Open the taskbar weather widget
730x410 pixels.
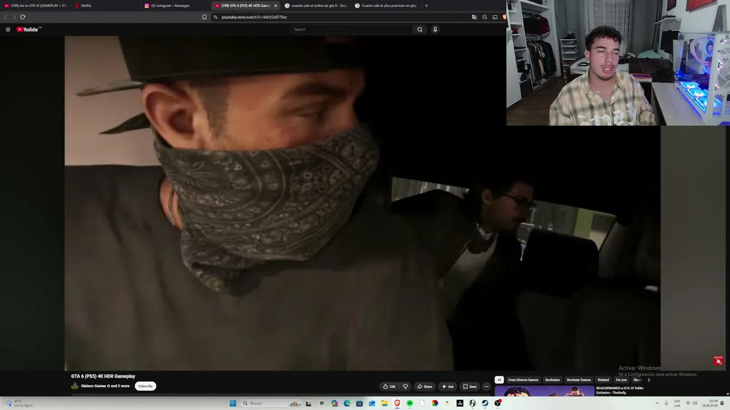point(19,403)
